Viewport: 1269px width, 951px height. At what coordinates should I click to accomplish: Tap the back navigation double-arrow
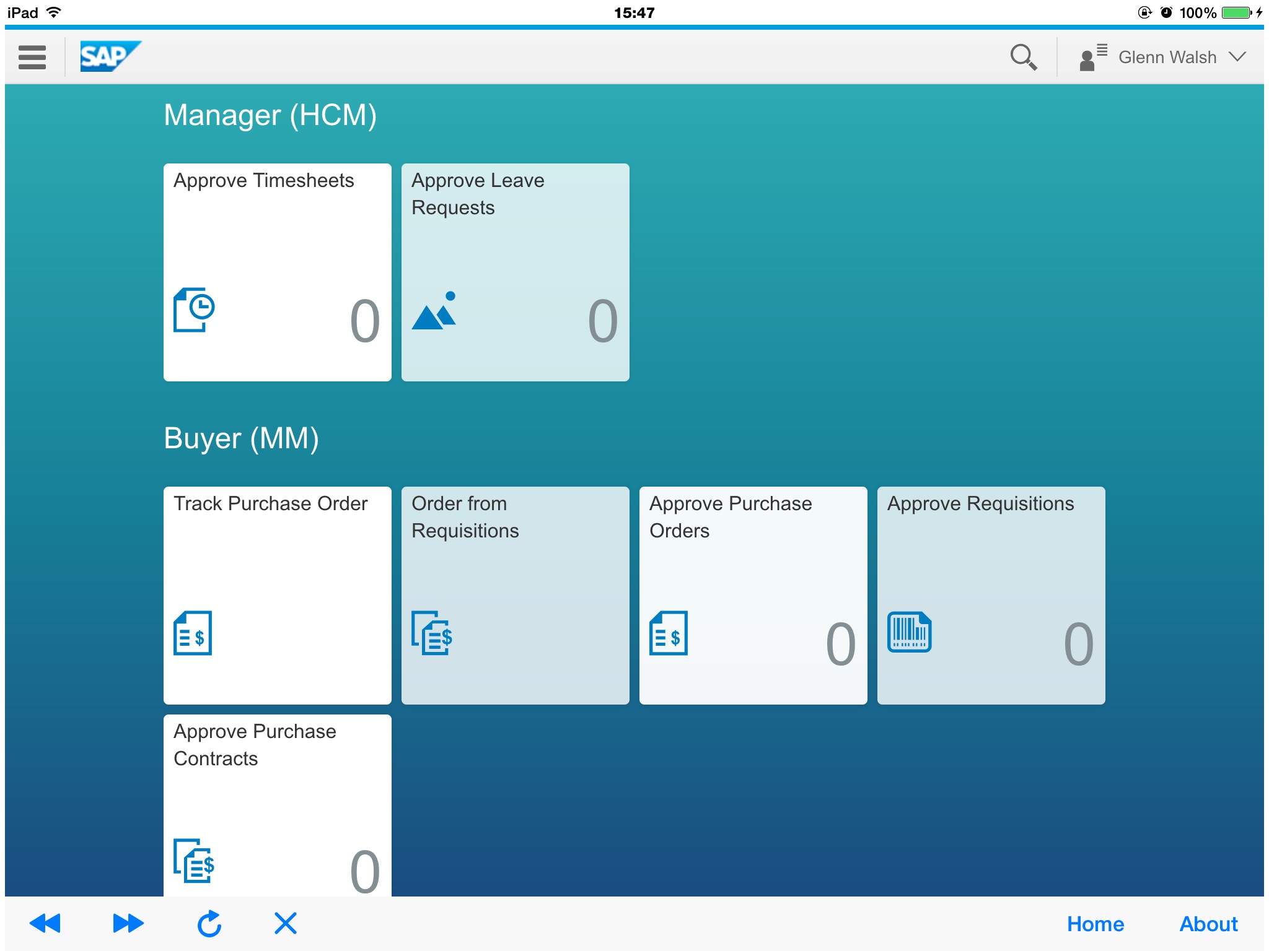45,923
